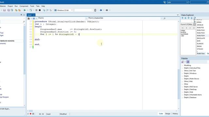
Task: Close the left panel using its X
Action: click(x=24, y=15)
